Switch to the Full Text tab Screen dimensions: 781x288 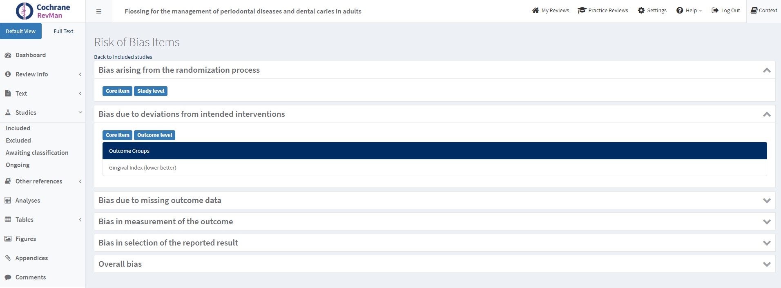63,31
